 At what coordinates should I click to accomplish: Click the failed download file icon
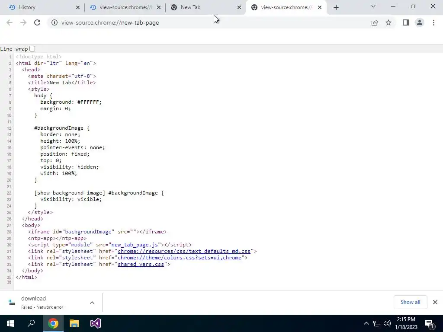[x=12, y=302]
